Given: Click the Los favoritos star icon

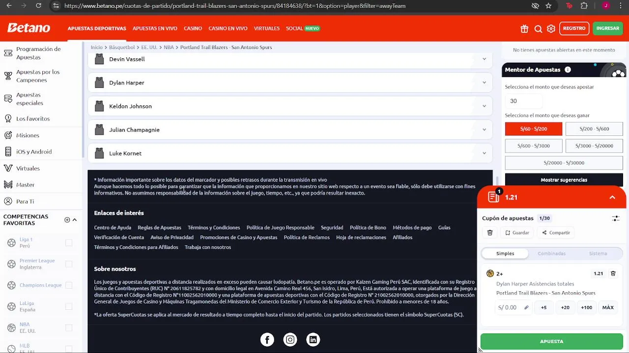Looking at the screenshot, I should point(8,119).
